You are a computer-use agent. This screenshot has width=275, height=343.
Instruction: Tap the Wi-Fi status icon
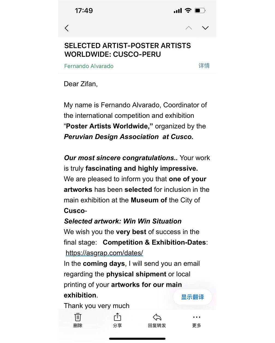tap(188, 11)
